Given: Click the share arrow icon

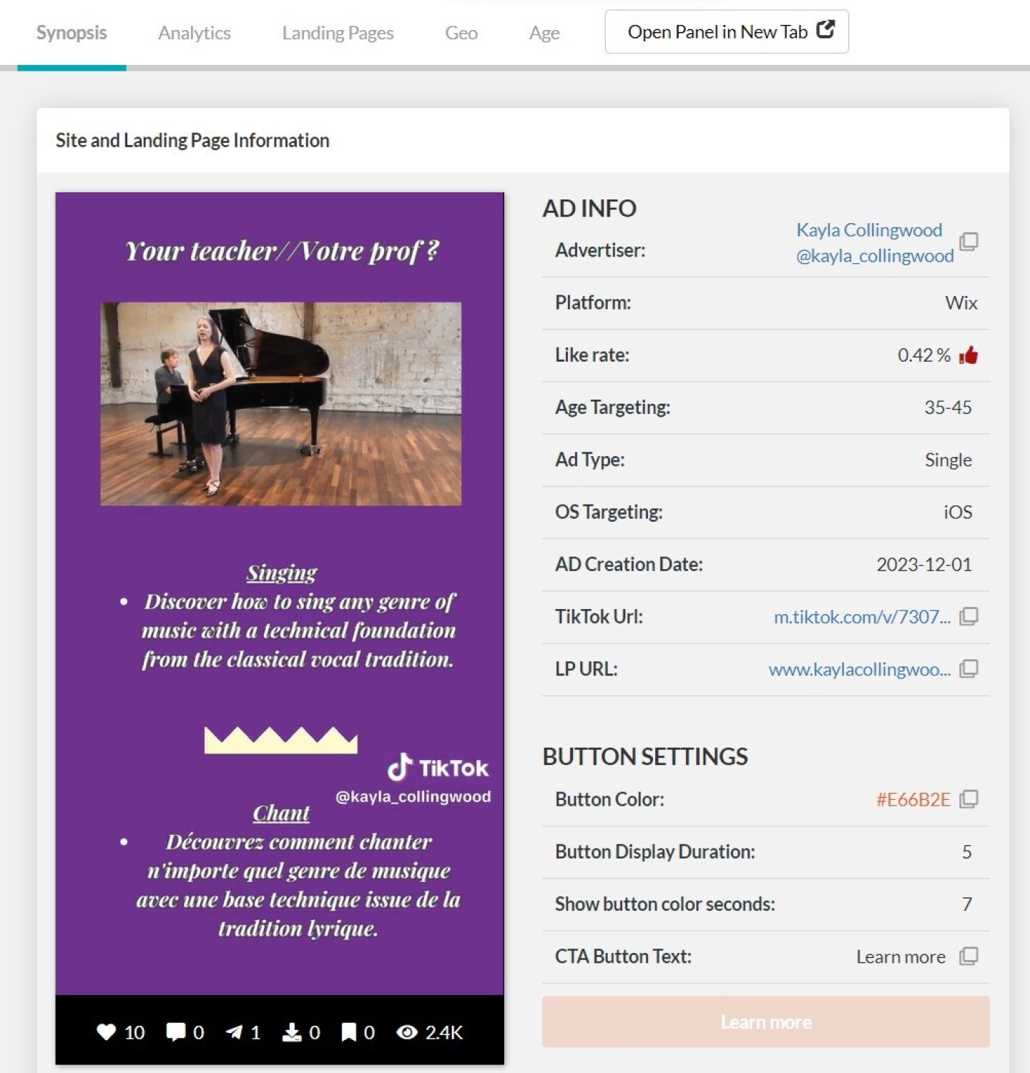Looking at the screenshot, I should [234, 1032].
